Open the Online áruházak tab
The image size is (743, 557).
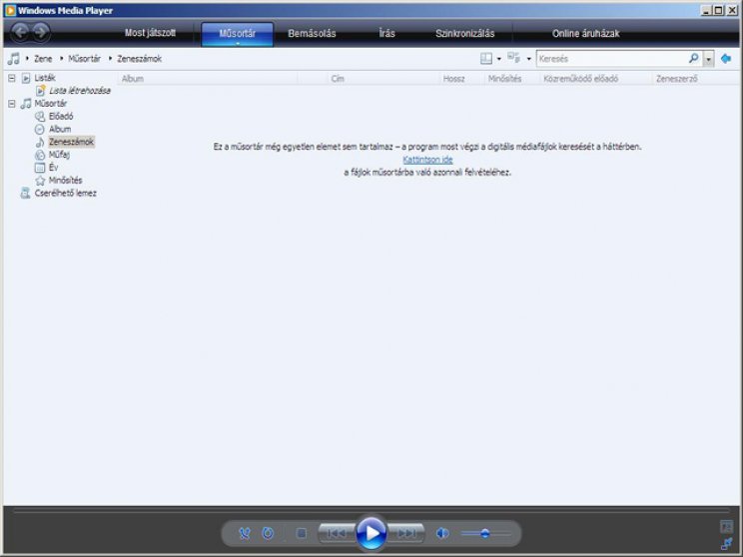pos(585,33)
